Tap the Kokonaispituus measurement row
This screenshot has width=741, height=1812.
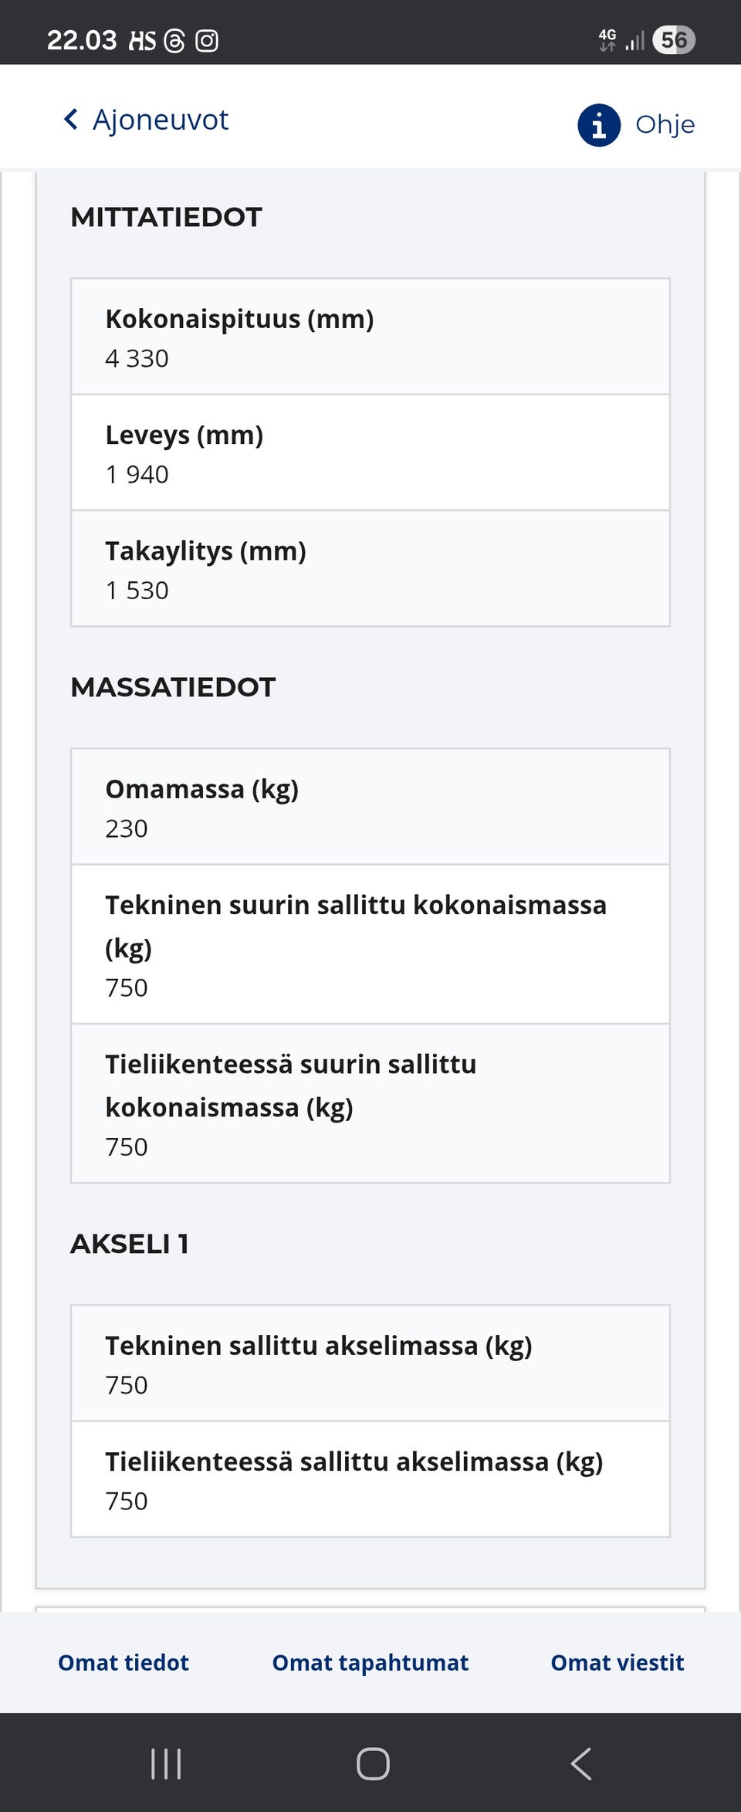pyautogui.click(x=369, y=336)
